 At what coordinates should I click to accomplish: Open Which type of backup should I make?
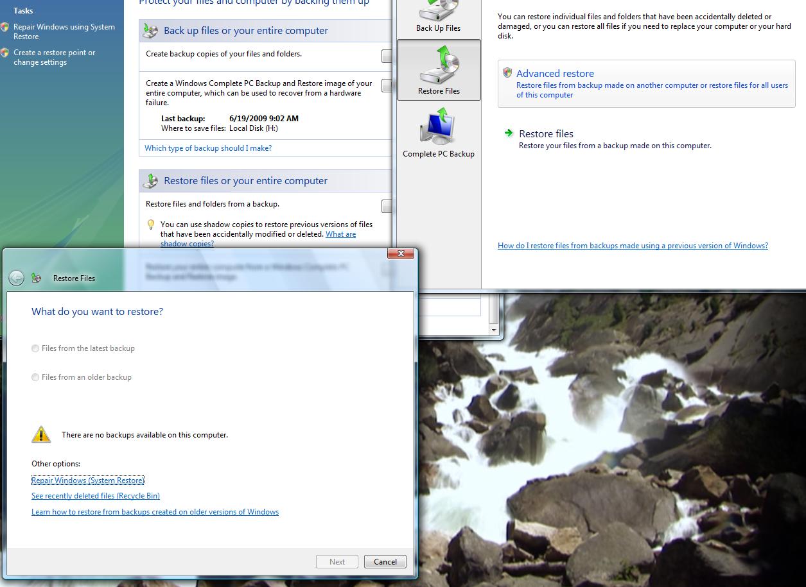208,148
